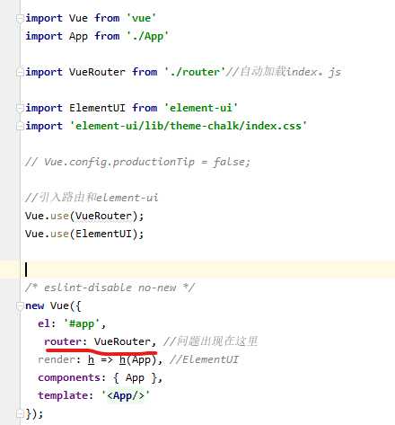
Task: Click the highlighted empty line with caret
Action: pos(197,270)
